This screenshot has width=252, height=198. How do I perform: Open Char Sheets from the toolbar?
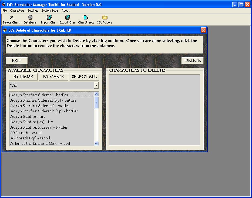(86, 20)
